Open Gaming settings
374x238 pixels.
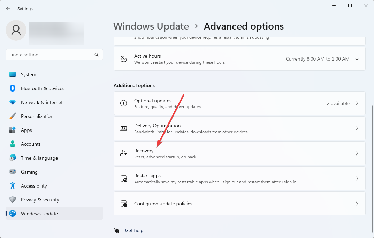click(x=54, y=172)
